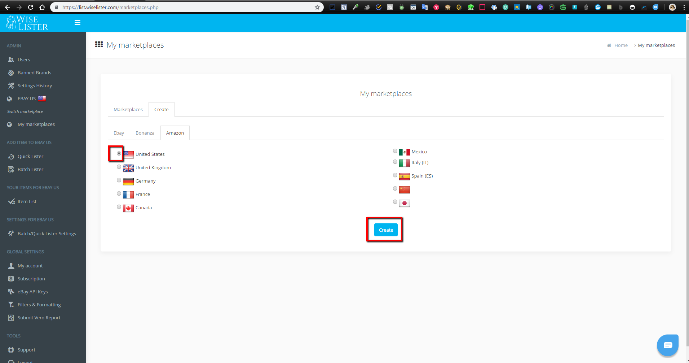This screenshot has height=363, width=689.
Task: Open Banned Brands page
Action: pyautogui.click(x=34, y=73)
